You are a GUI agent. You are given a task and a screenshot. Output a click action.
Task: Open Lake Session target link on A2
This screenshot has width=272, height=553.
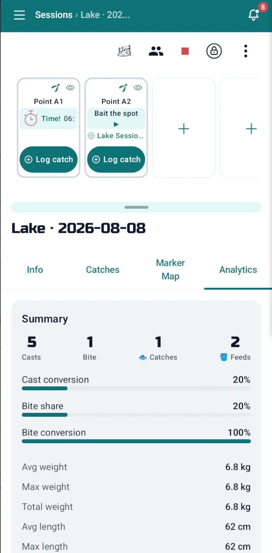pos(116,136)
